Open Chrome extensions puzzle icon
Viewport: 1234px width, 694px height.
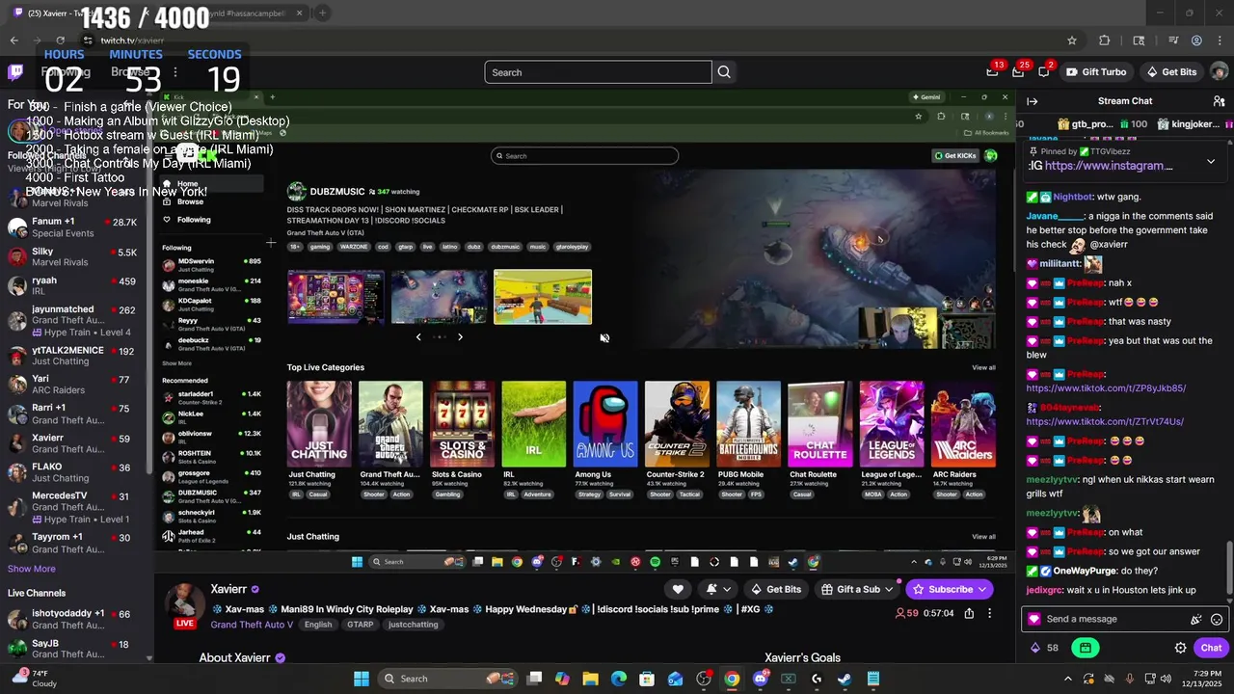[1105, 40]
